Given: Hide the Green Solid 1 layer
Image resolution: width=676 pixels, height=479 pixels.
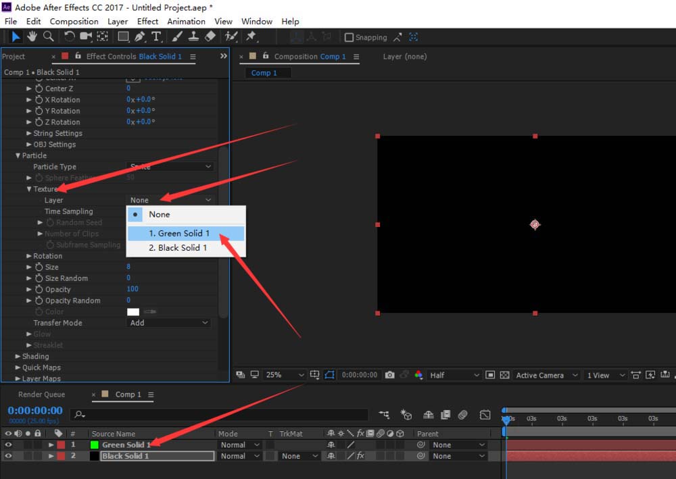Looking at the screenshot, I should (9, 445).
